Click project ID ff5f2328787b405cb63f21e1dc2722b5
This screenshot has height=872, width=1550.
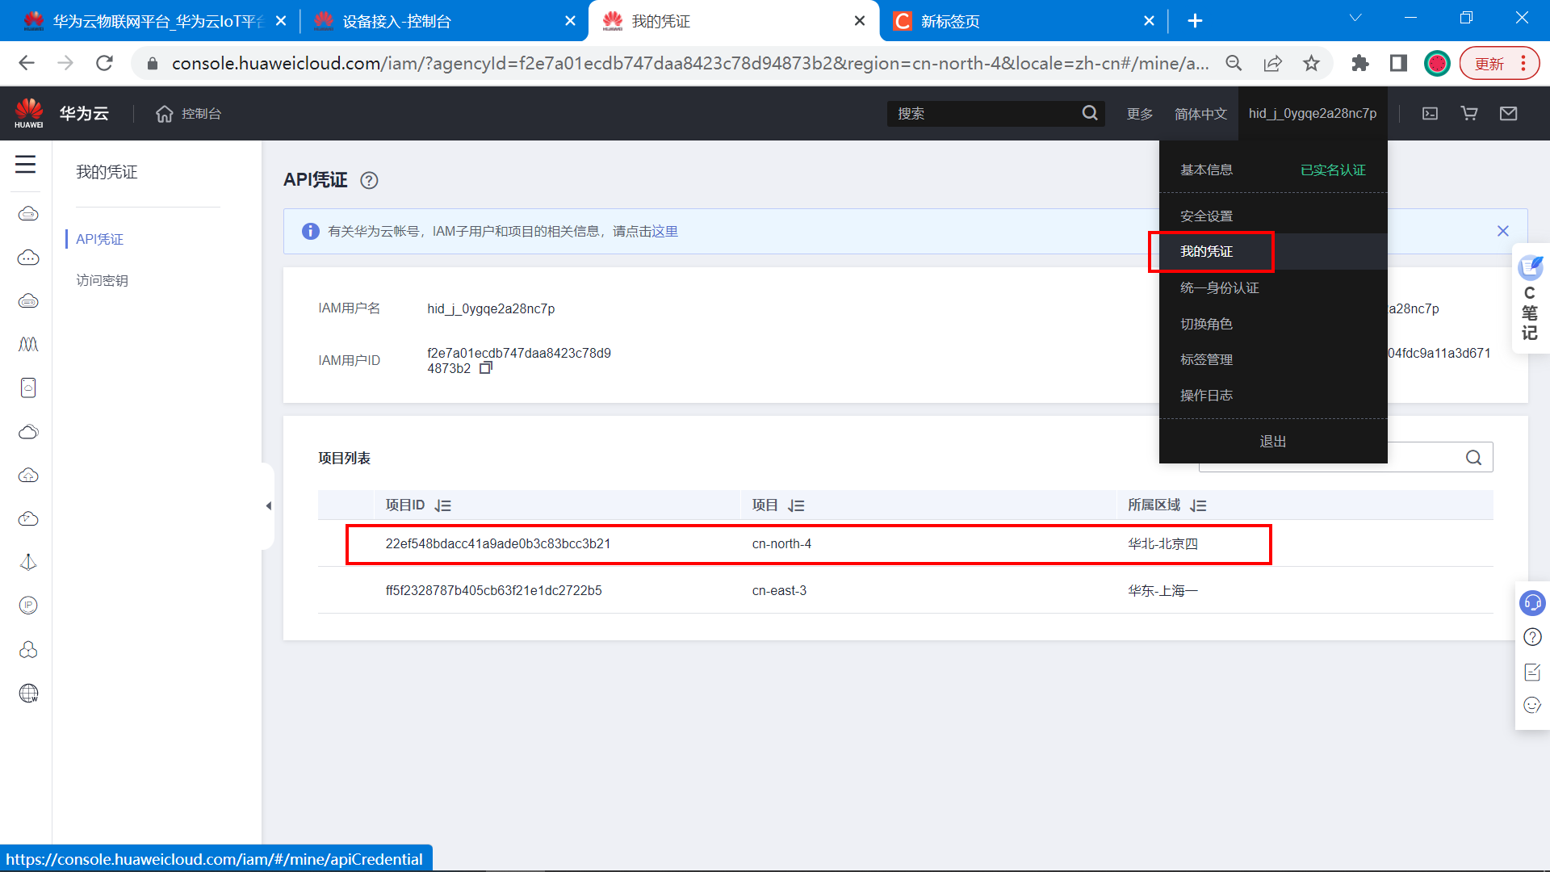pyautogui.click(x=493, y=590)
